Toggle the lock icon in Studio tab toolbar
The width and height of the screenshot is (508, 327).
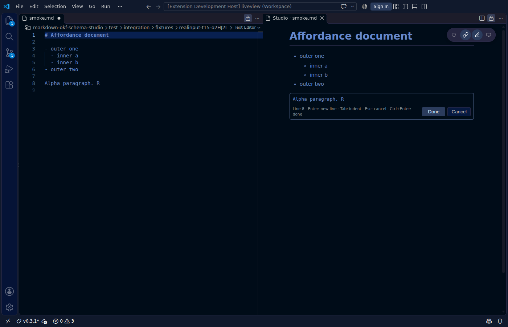tap(491, 18)
